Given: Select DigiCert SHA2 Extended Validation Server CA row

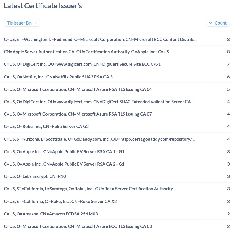Looking at the screenshot, I should [116, 102].
